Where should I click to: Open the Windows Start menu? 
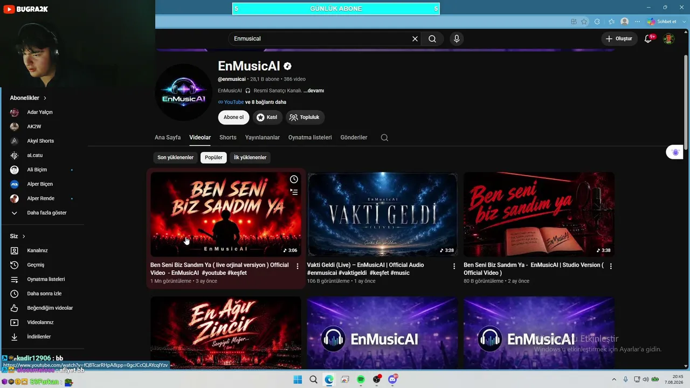pyautogui.click(x=298, y=380)
